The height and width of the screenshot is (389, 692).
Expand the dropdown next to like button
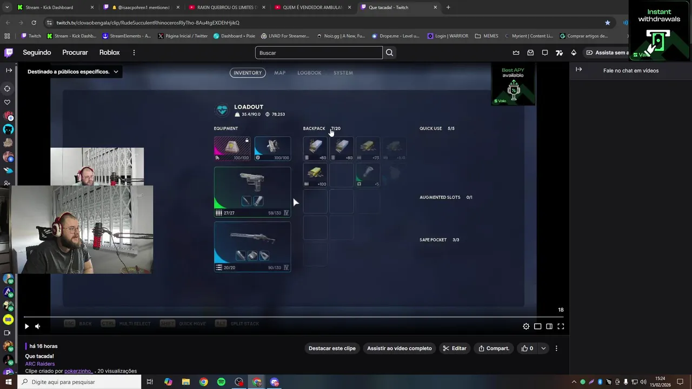543,348
